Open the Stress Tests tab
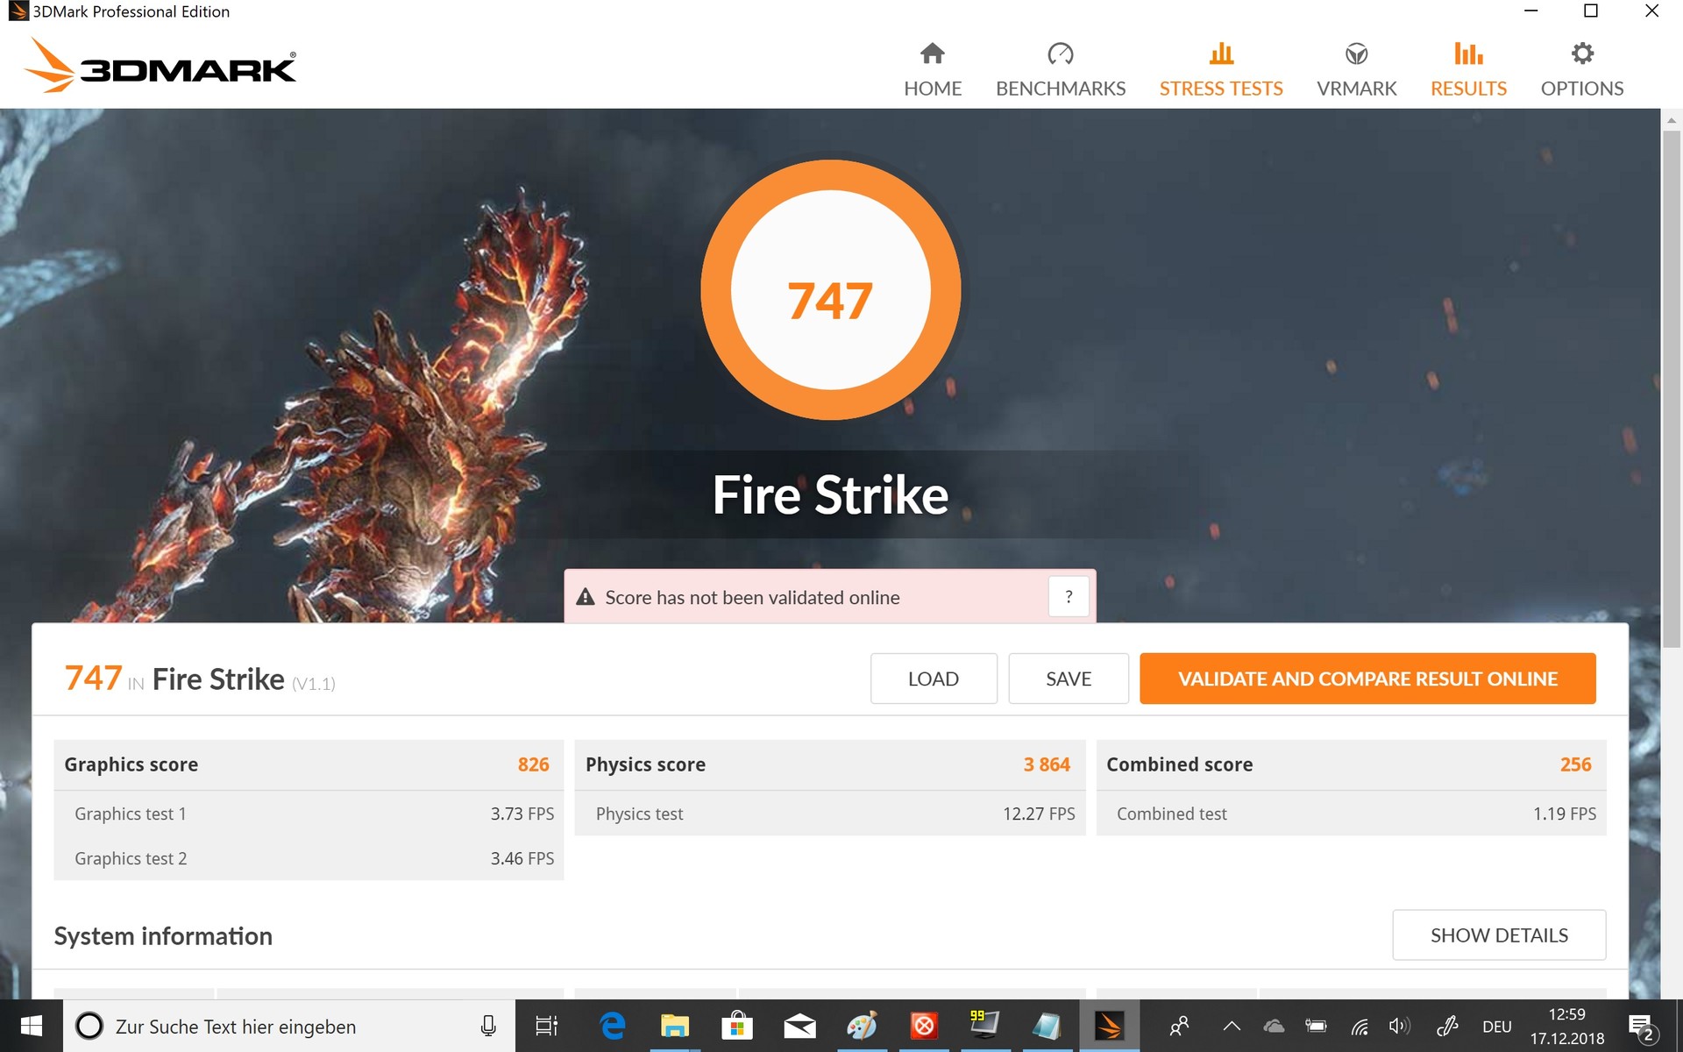Viewport: 1683px width, 1052px height. 1221,70
